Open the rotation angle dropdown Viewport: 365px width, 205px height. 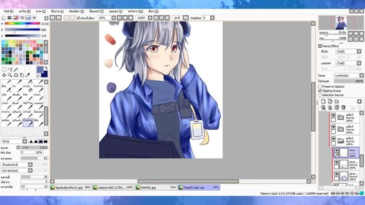click(150, 18)
